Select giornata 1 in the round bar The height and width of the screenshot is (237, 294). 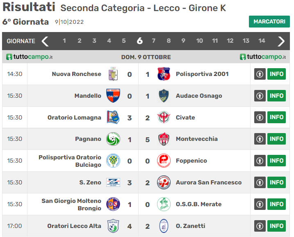[64, 41]
